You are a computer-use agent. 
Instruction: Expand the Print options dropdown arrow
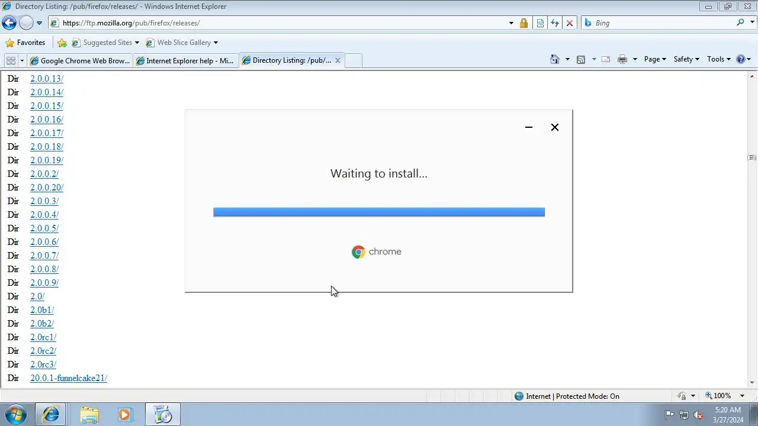click(635, 59)
